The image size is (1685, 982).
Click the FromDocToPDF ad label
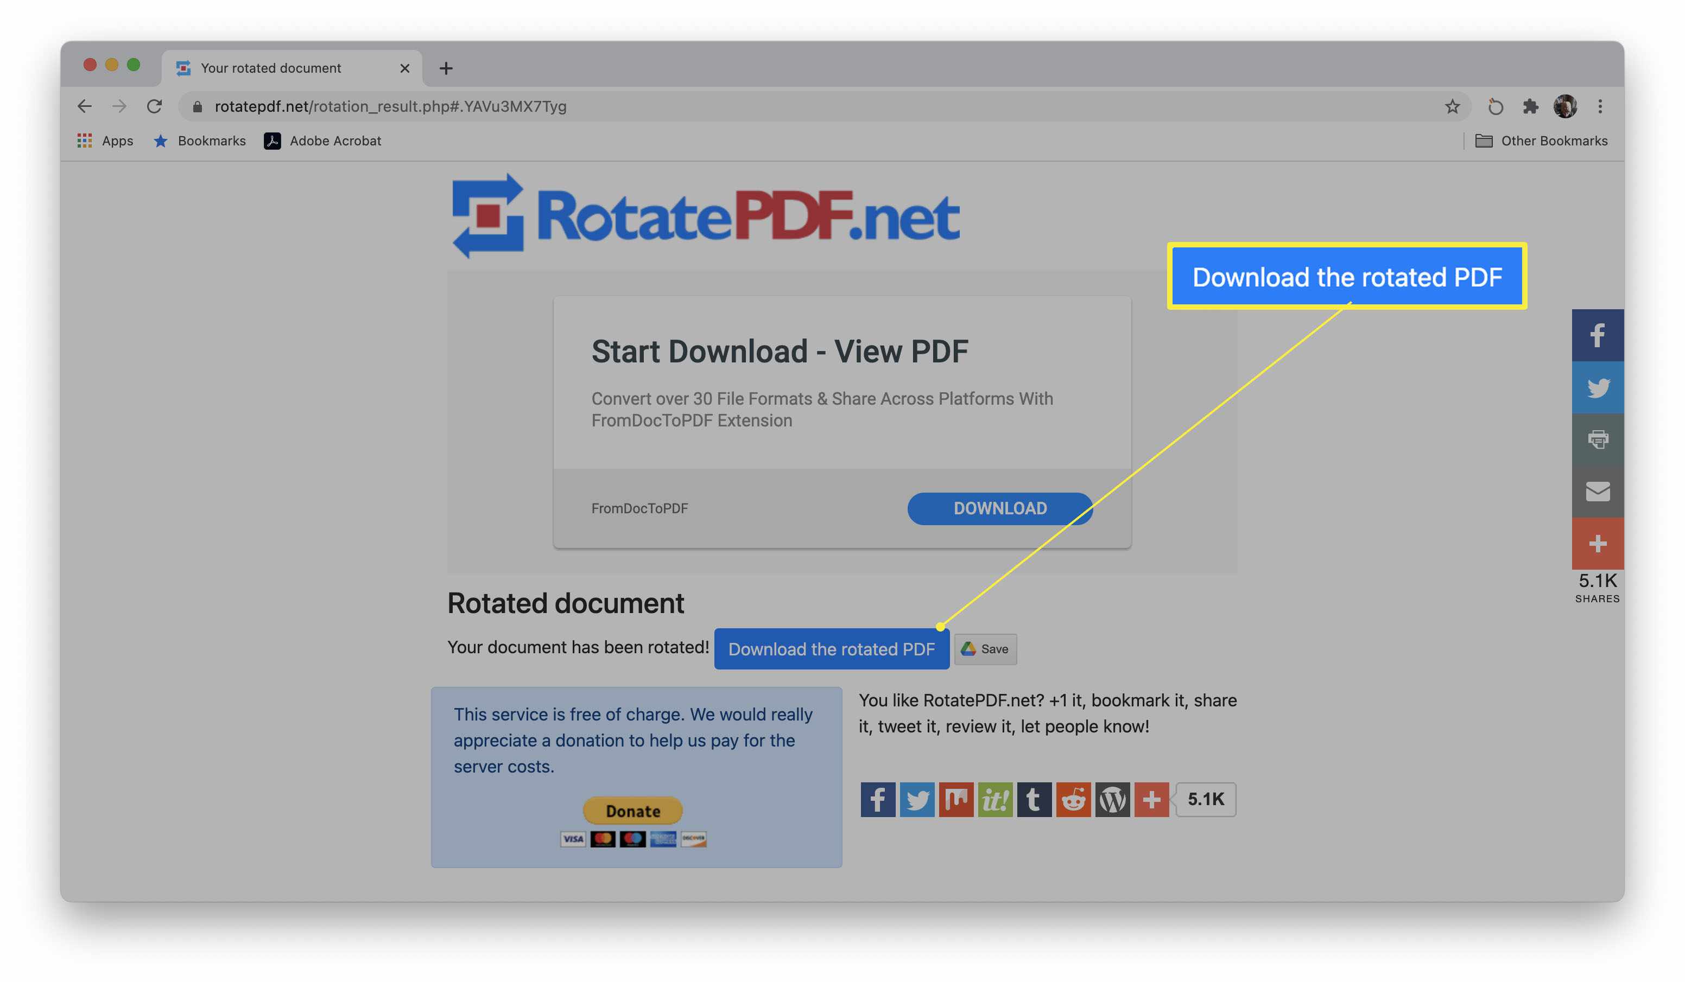pyautogui.click(x=639, y=509)
